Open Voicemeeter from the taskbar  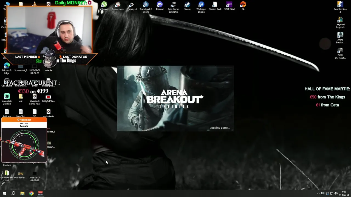(x=40, y=193)
